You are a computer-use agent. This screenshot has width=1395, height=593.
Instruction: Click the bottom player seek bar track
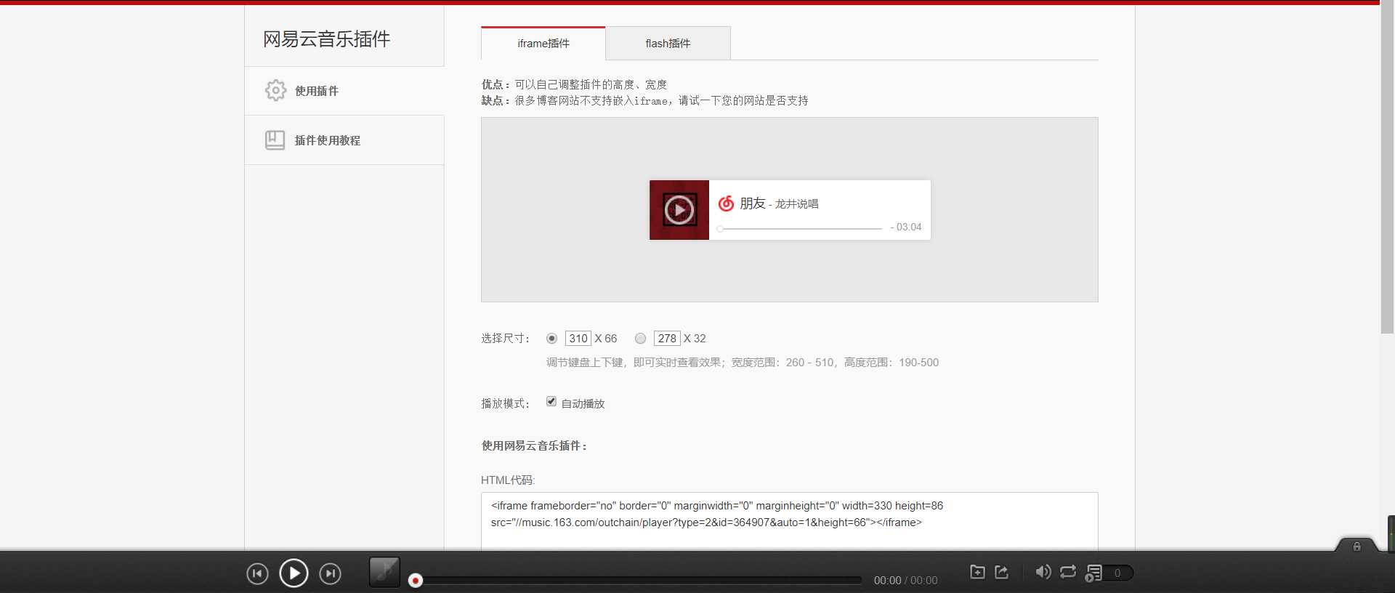(638, 580)
